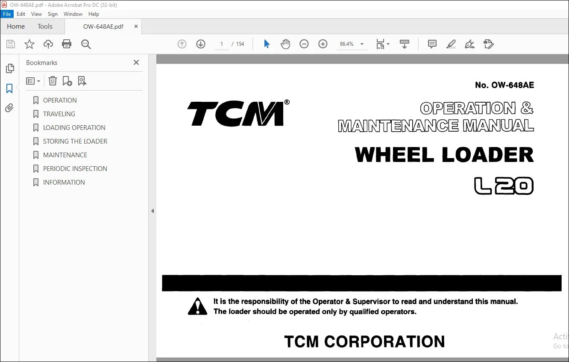Go to the previous page arrow
The width and height of the screenshot is (569, 362).
pos(182,44)
